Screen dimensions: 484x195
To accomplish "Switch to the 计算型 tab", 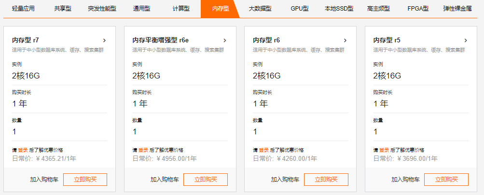I will pyautogui.click(x=181, y=9).
